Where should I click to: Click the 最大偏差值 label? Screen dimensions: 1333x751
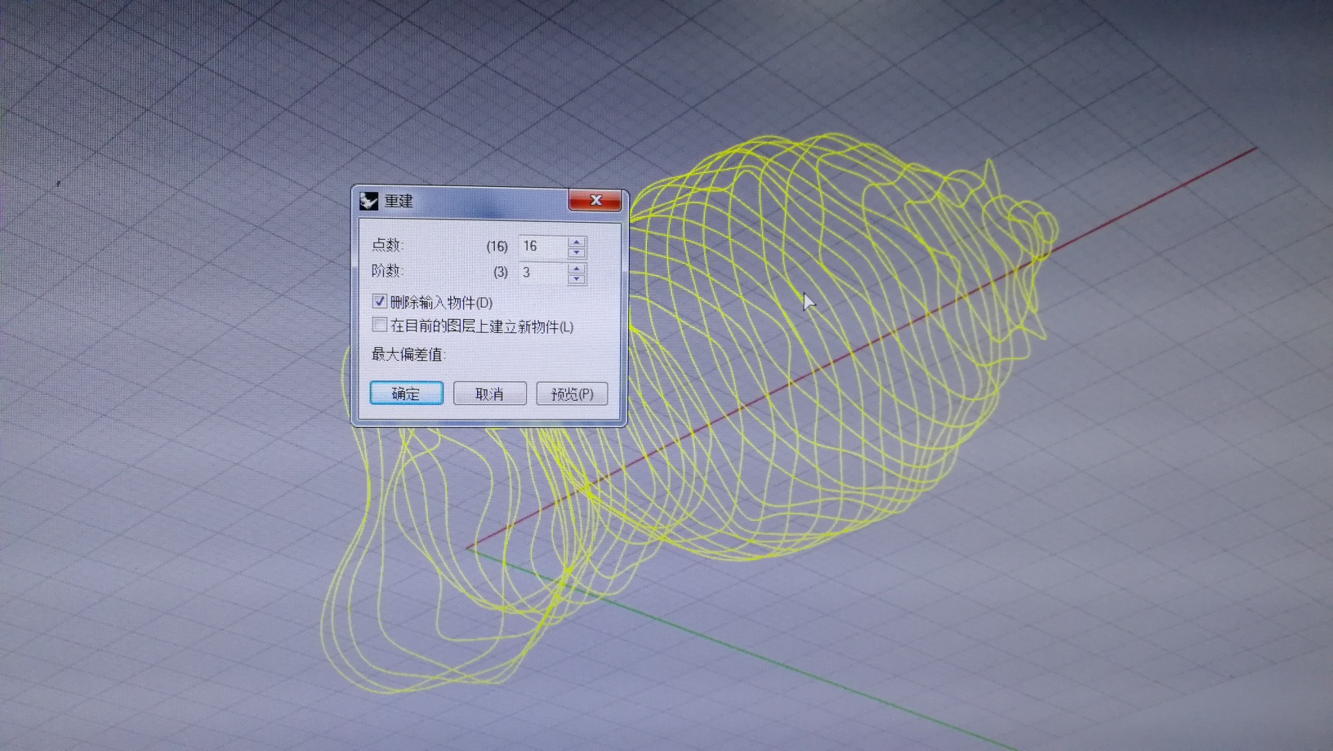click(408, 354)
